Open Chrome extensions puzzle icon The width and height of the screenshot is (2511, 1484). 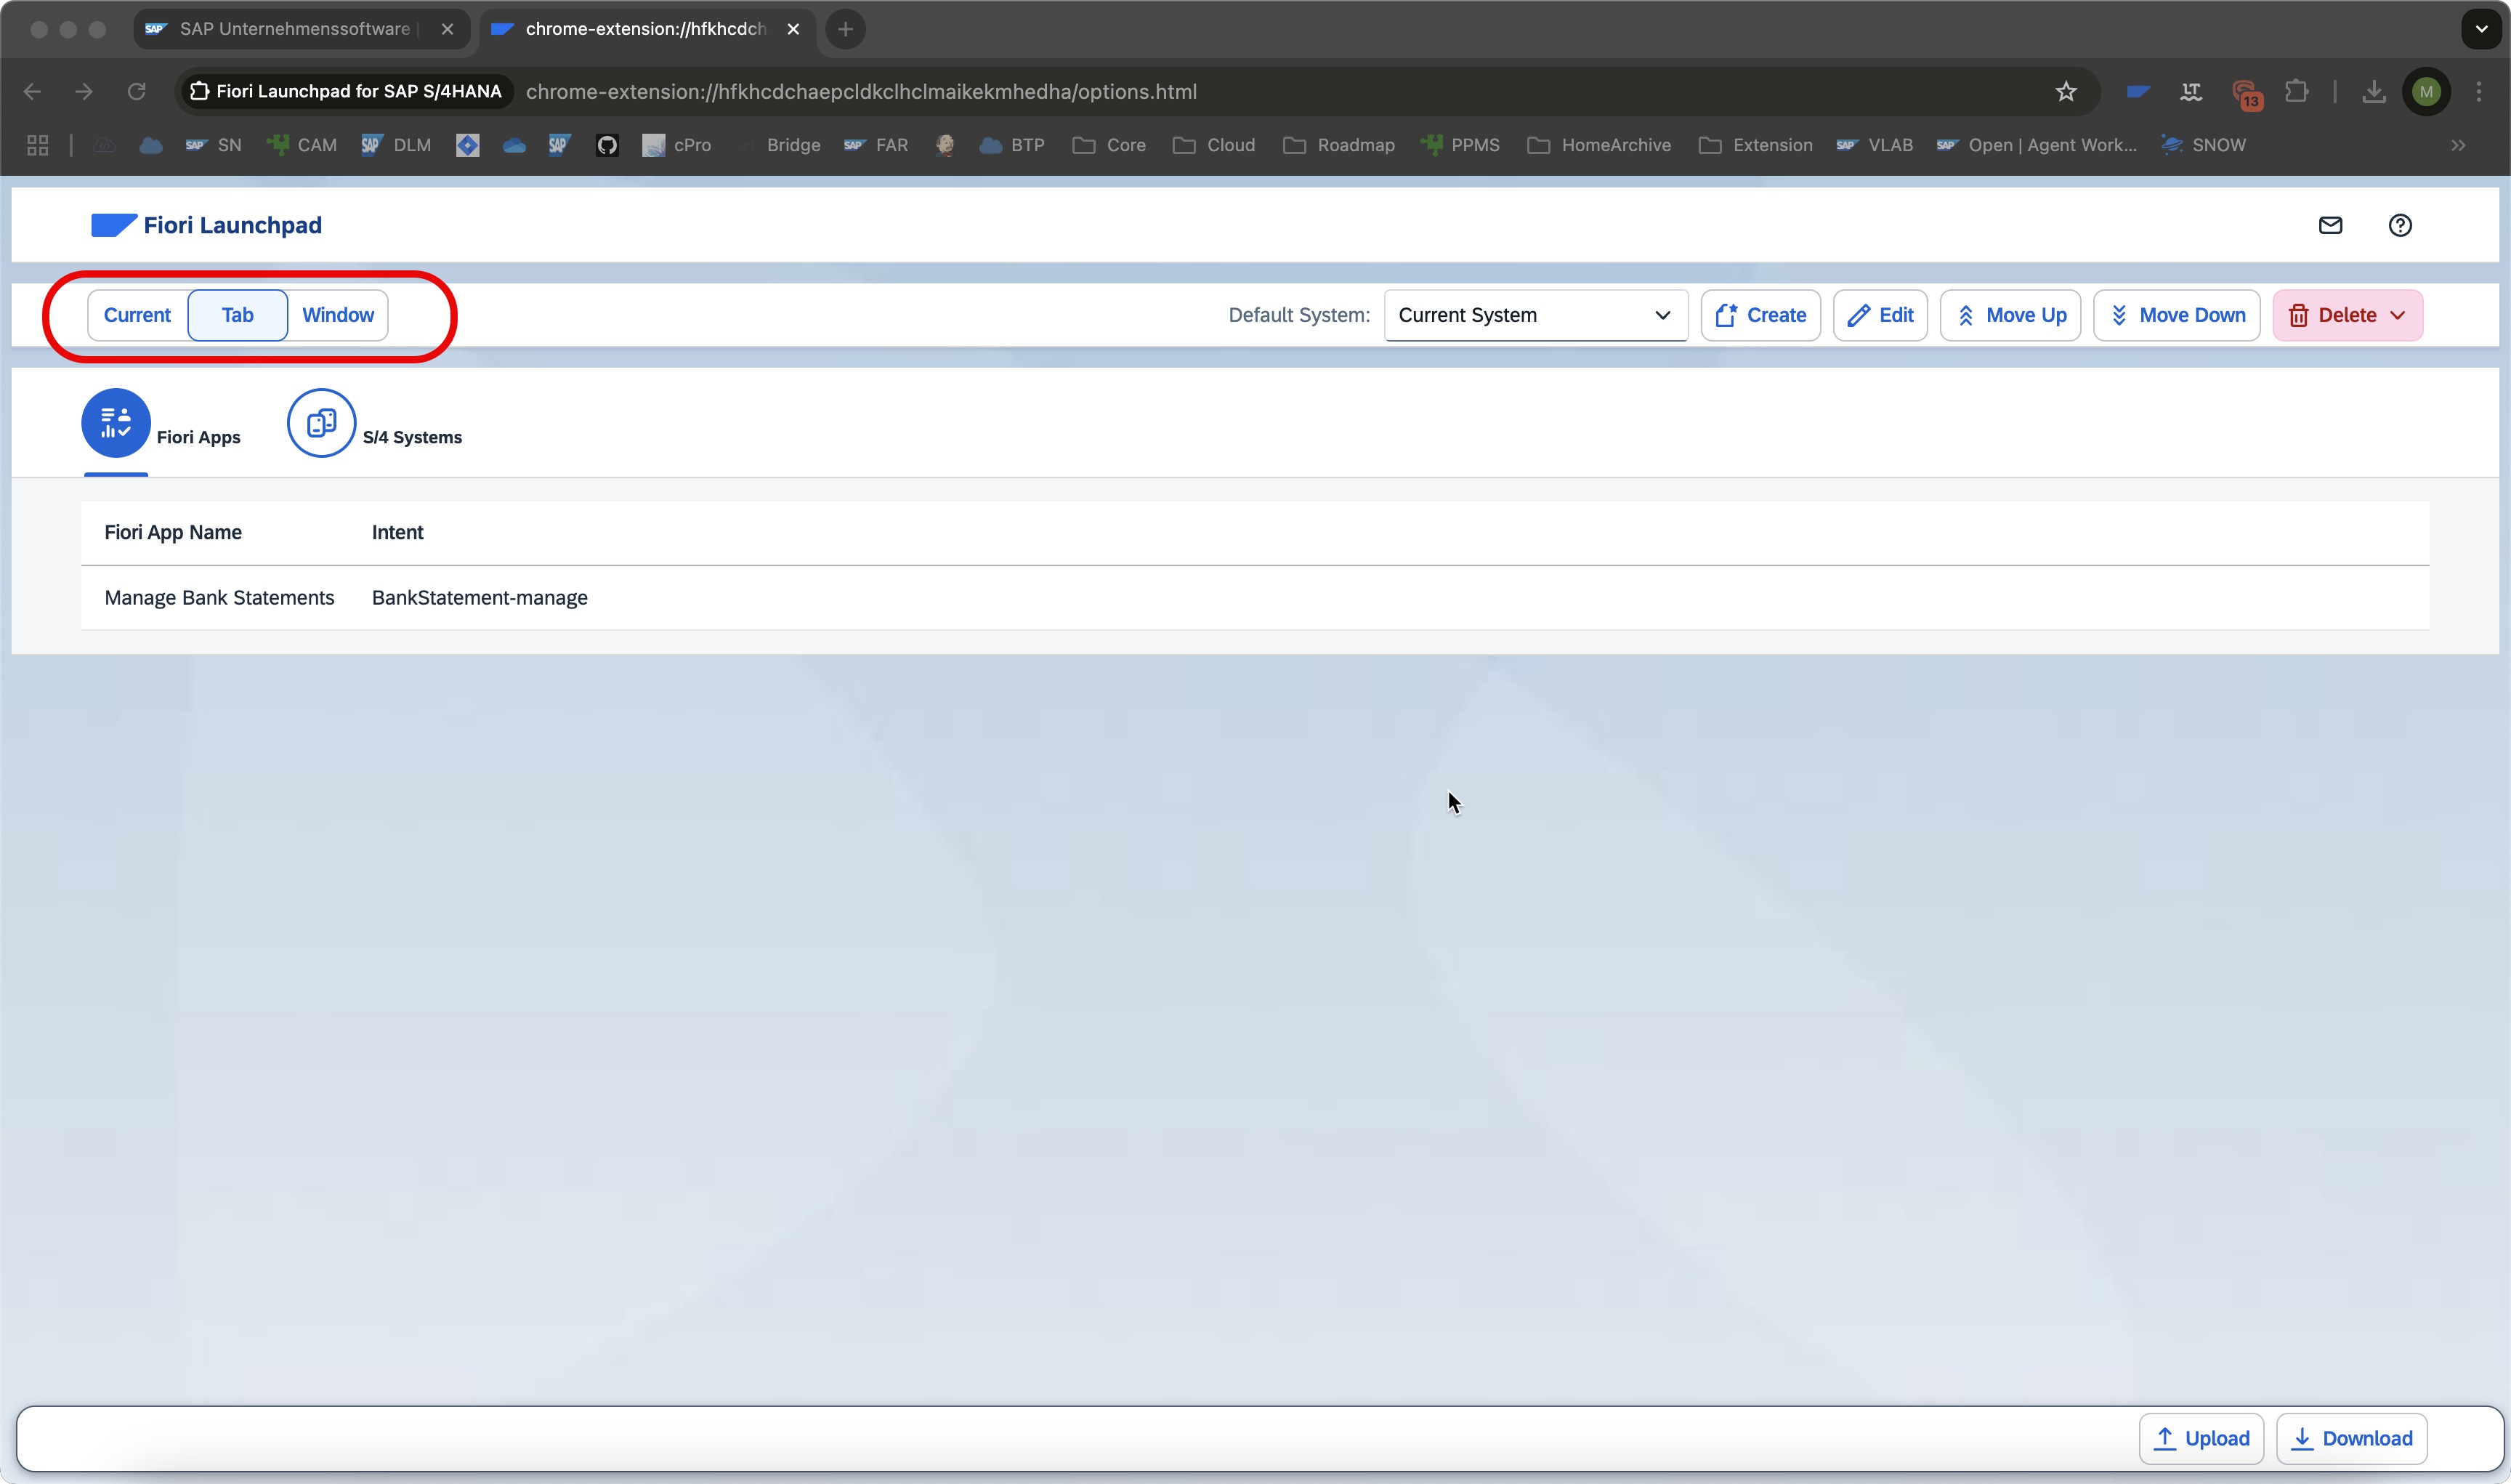coord(2297,92)
